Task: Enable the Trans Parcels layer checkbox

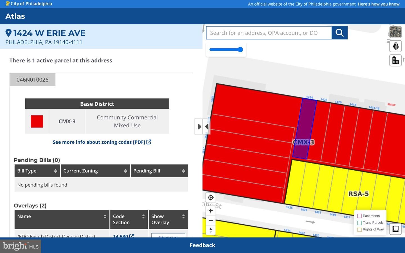Action: coord(359,223)
